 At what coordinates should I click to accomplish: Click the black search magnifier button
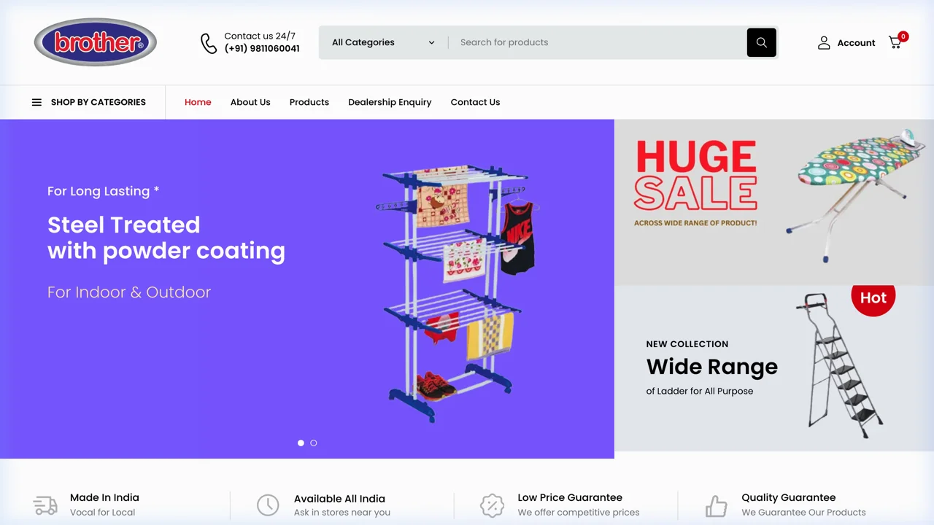coord(761,42)
